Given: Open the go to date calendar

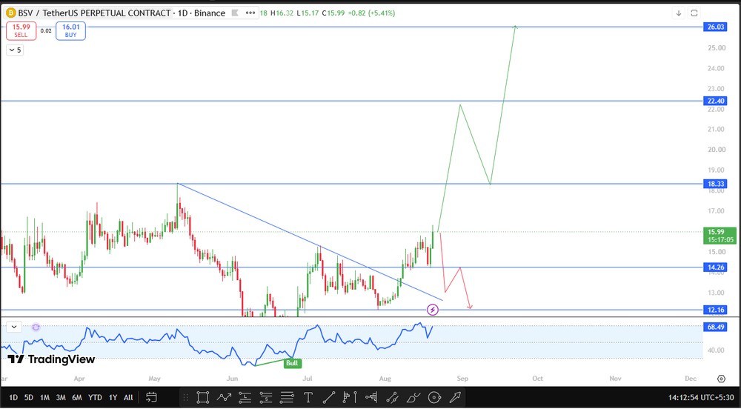Looking at the screenshot, I should [151, 397].
